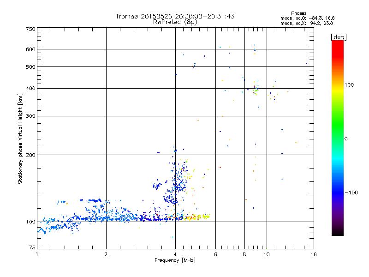The width and height of the screenshot is (369, 277).
Task: Click y-axis tick label "500"
Action: pyautogui.click(x=30, y=67)
